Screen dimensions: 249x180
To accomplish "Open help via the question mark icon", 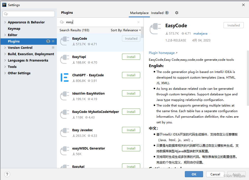I will tap(7, 174).
